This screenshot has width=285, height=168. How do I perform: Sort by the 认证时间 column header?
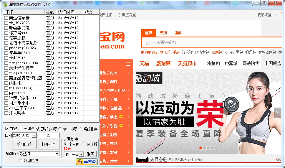point(69,12)
